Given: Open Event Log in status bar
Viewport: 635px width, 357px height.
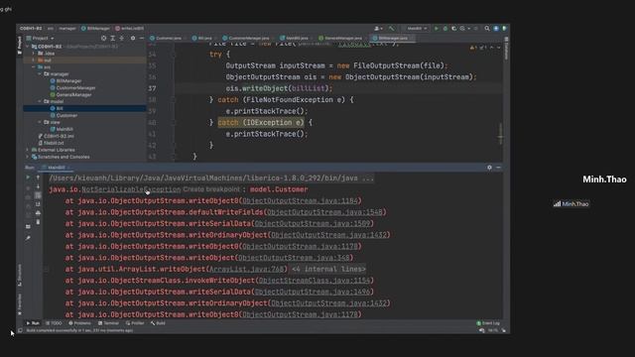Looking at the screenshot, I should [x=488, y=323].
